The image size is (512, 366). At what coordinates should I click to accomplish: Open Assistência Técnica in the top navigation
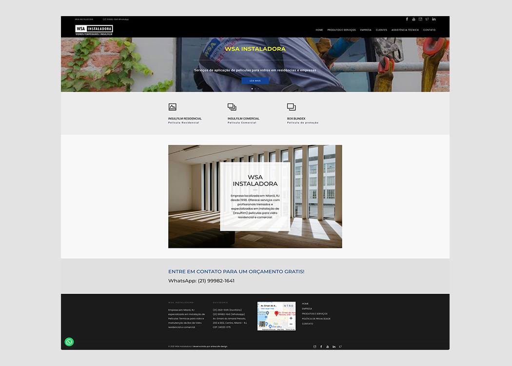(405, 30)
